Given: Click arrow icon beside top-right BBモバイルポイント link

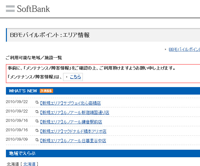Looking at the screenshot, I should tap(165, 49).
